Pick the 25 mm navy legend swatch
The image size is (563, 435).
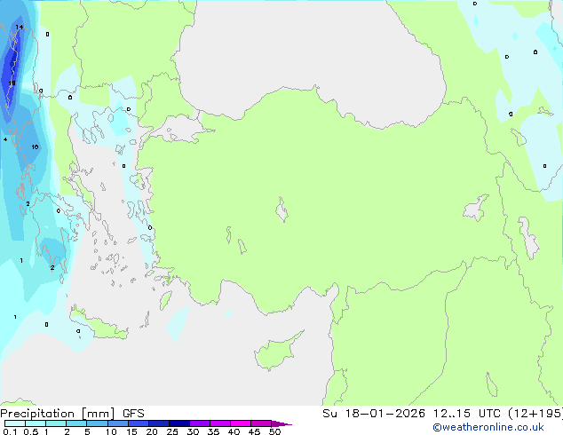[178, 423]
